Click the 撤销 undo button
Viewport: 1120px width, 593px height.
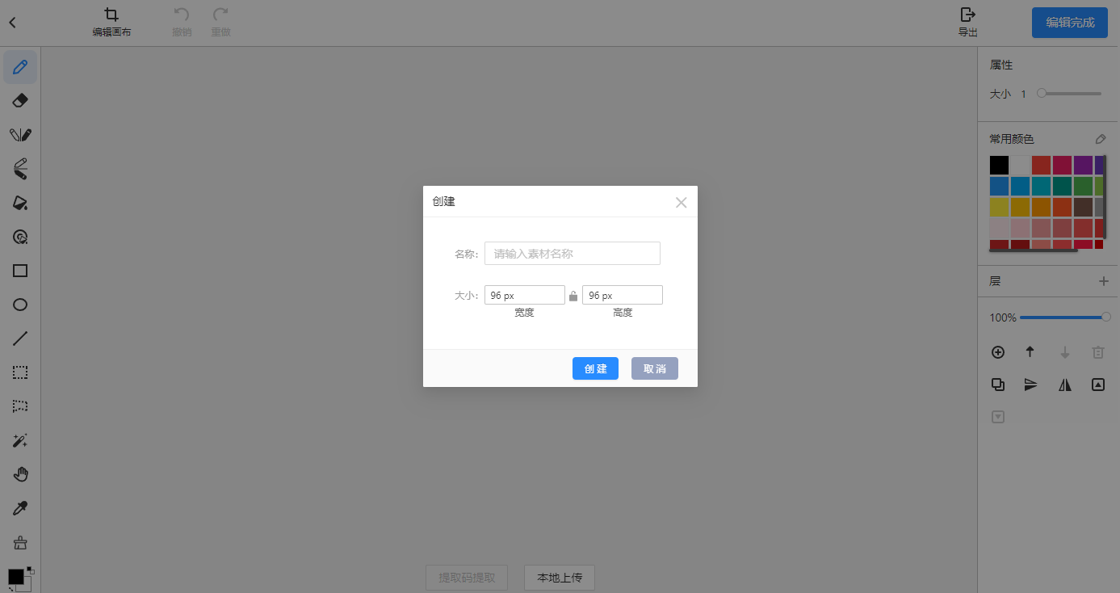tap(182, 23)
